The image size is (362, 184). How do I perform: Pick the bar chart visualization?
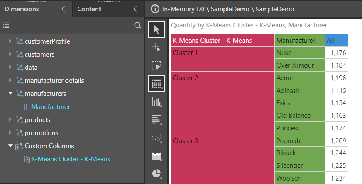coord(157,120)
